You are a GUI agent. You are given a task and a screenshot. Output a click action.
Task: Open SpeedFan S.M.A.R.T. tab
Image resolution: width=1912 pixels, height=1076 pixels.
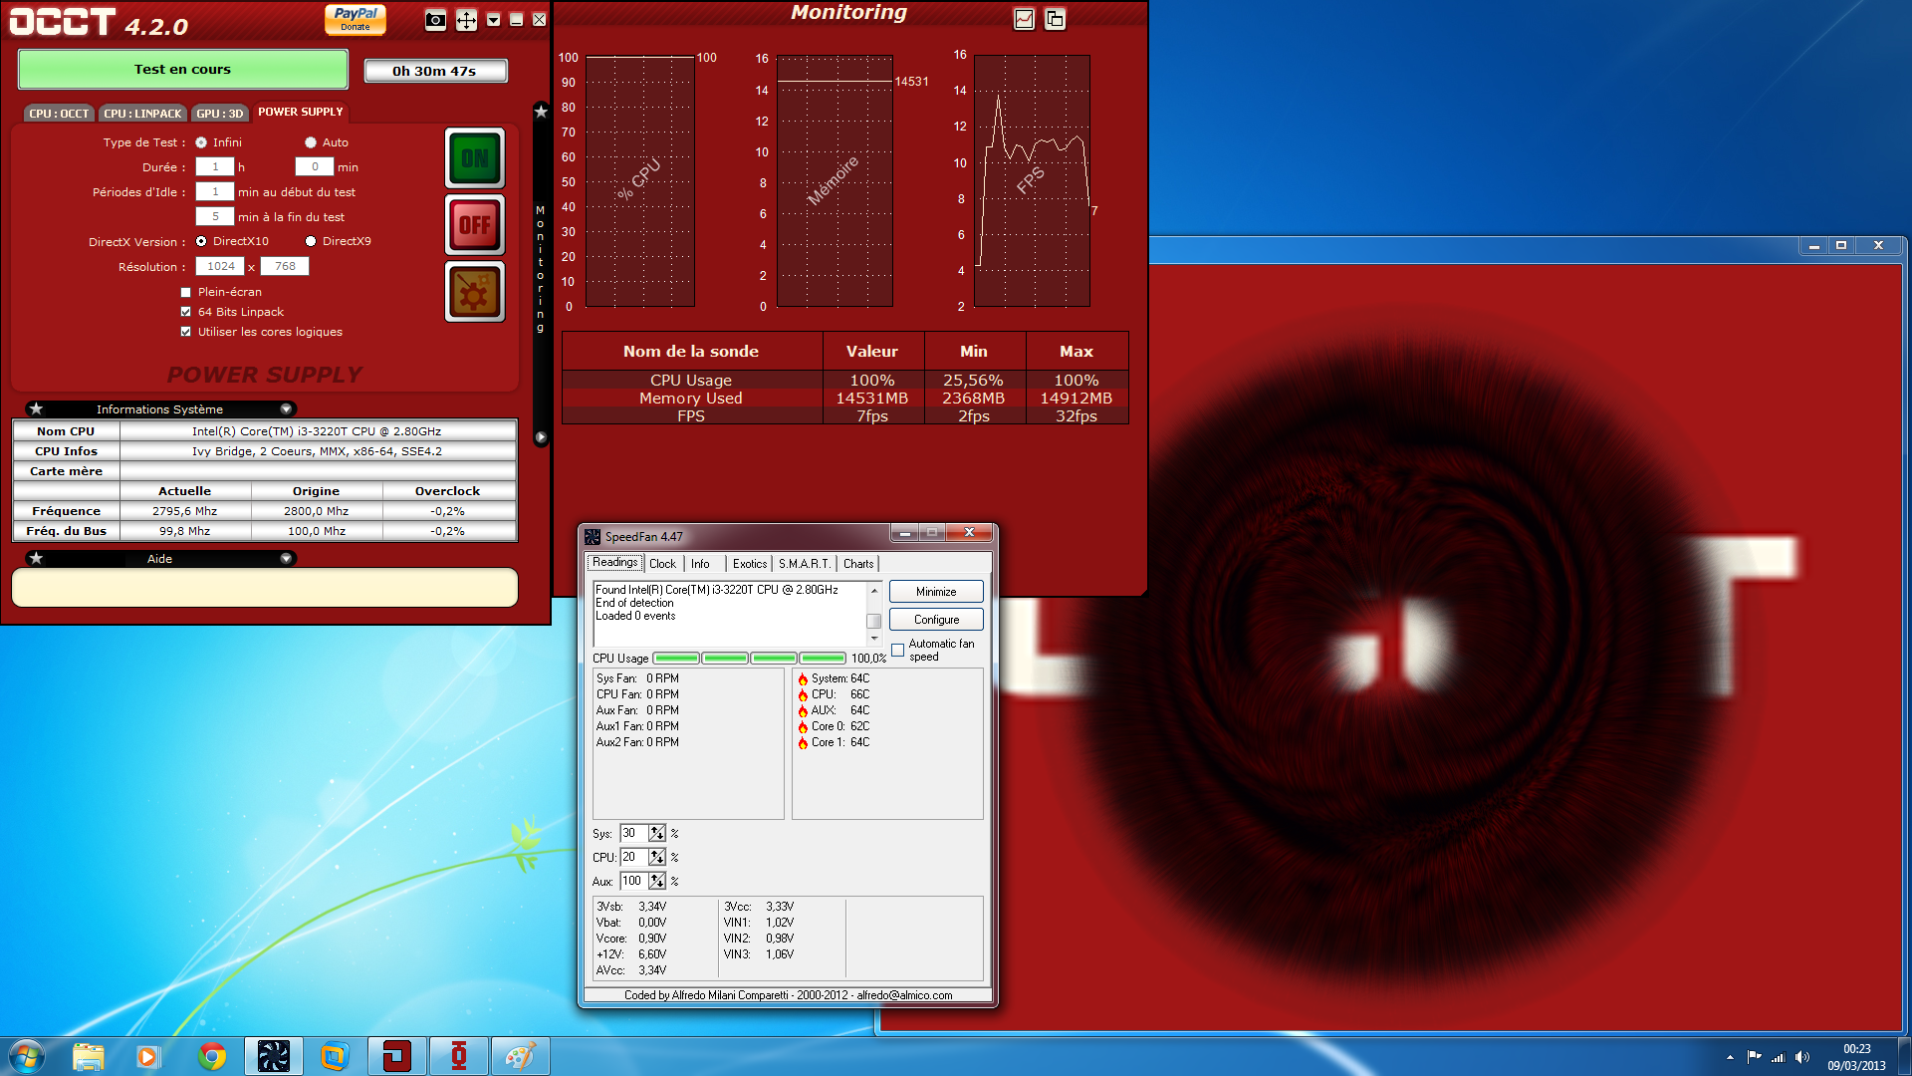[805, 564]
